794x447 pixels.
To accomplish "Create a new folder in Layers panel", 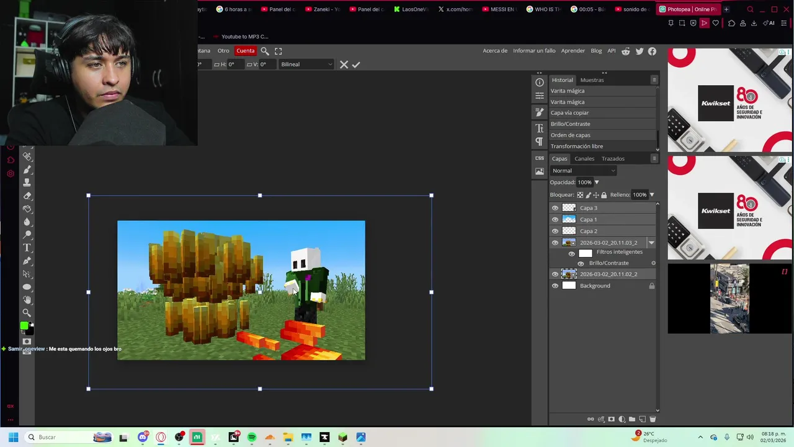I will pos(632,419).
